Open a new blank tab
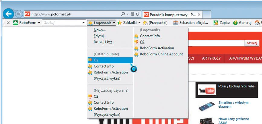Viewport: 262px width, 124px height. coord(207,15)
